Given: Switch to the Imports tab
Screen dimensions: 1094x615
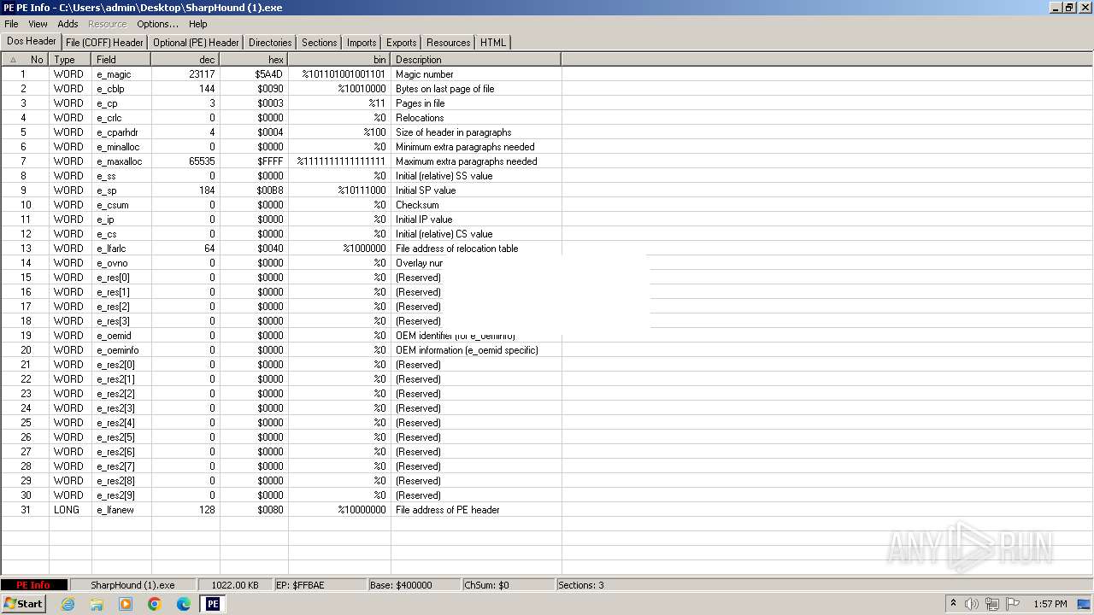Looking at the screenshot, I should coord(362,43).
